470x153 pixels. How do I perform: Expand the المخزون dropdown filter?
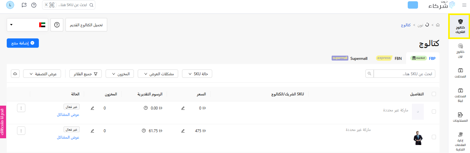point(120,74)
